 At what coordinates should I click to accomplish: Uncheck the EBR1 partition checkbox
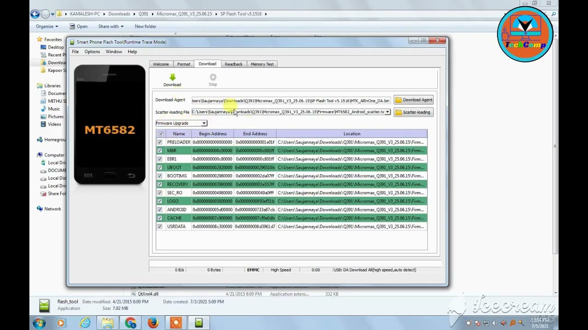tap(160, 159)
